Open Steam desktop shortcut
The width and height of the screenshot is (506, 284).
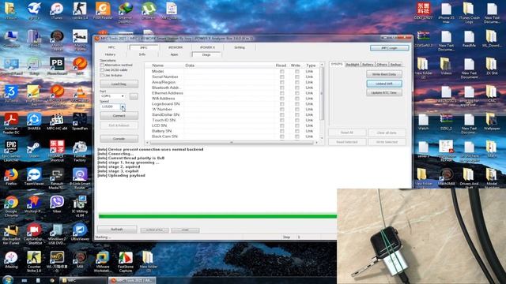[x=34, y=149]
